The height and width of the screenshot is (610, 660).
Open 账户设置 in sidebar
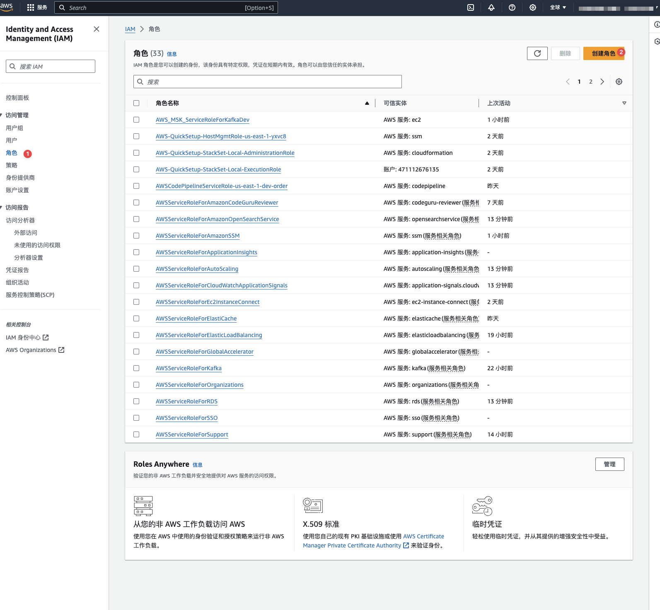pyautogui.click(x=17, y=190)
